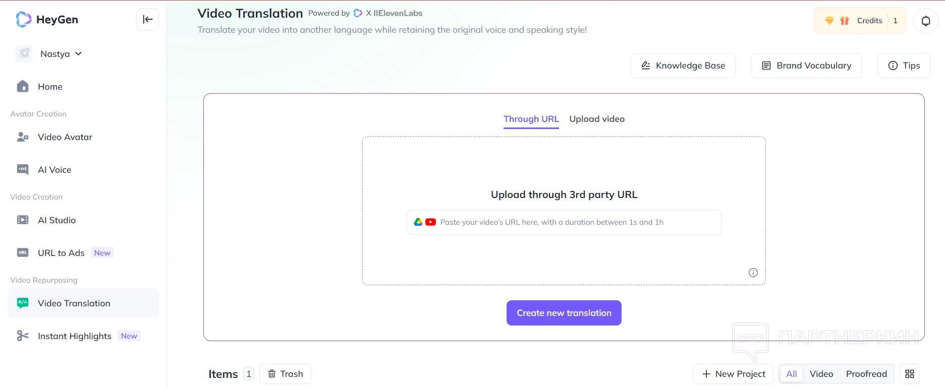The image size is (945, 389).
Task: Switch to grid view layout icon
Action: click(910, 374)
